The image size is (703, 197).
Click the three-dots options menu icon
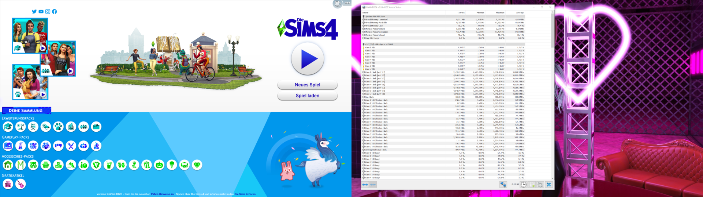[347, 3]
